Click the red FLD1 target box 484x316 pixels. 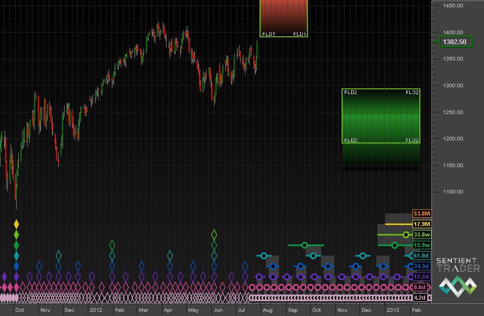click(284, 17)
